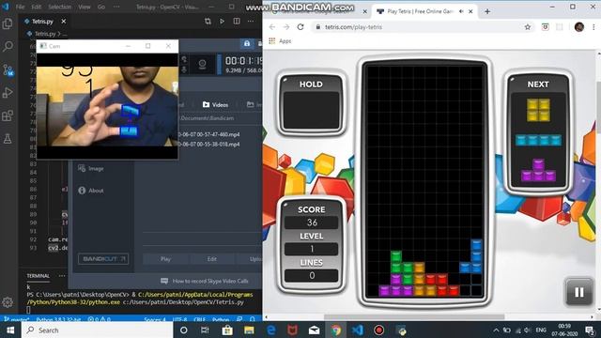Click the feedback icon in status bar
Viewport: 601px width, 338px height.
coord(239,319)
